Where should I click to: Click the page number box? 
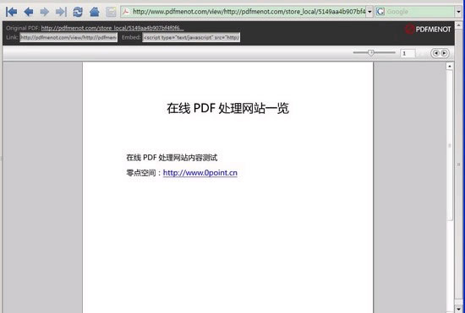click(x=408, y=53)
